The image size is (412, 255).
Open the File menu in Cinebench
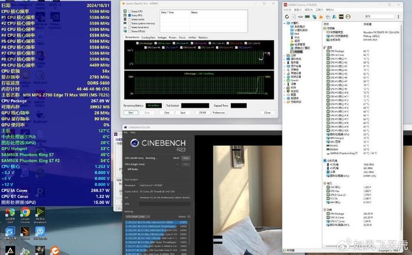[x=125, y=132]
